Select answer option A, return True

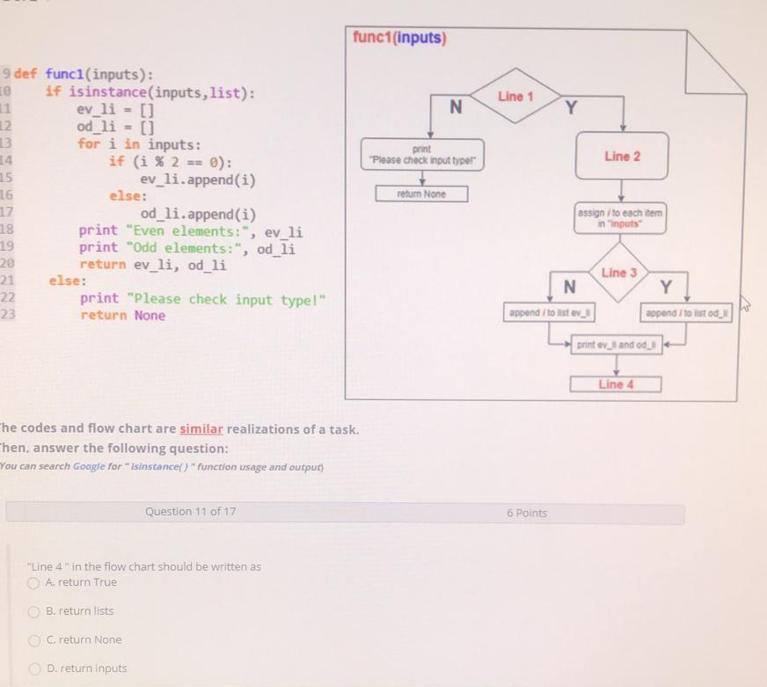tap(33, 582)
